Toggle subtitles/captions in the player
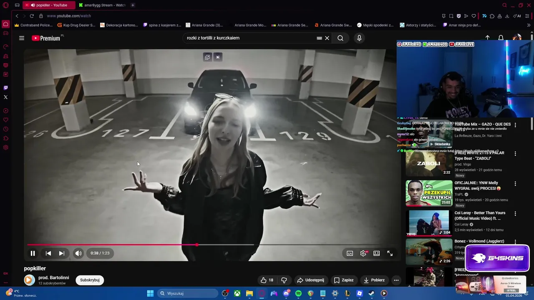534x300 pixels. click(x=350, y=253)
